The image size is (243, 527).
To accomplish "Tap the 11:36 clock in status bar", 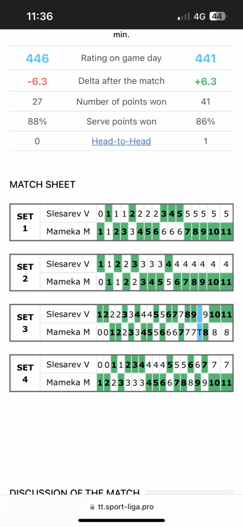I will point(39,16).
